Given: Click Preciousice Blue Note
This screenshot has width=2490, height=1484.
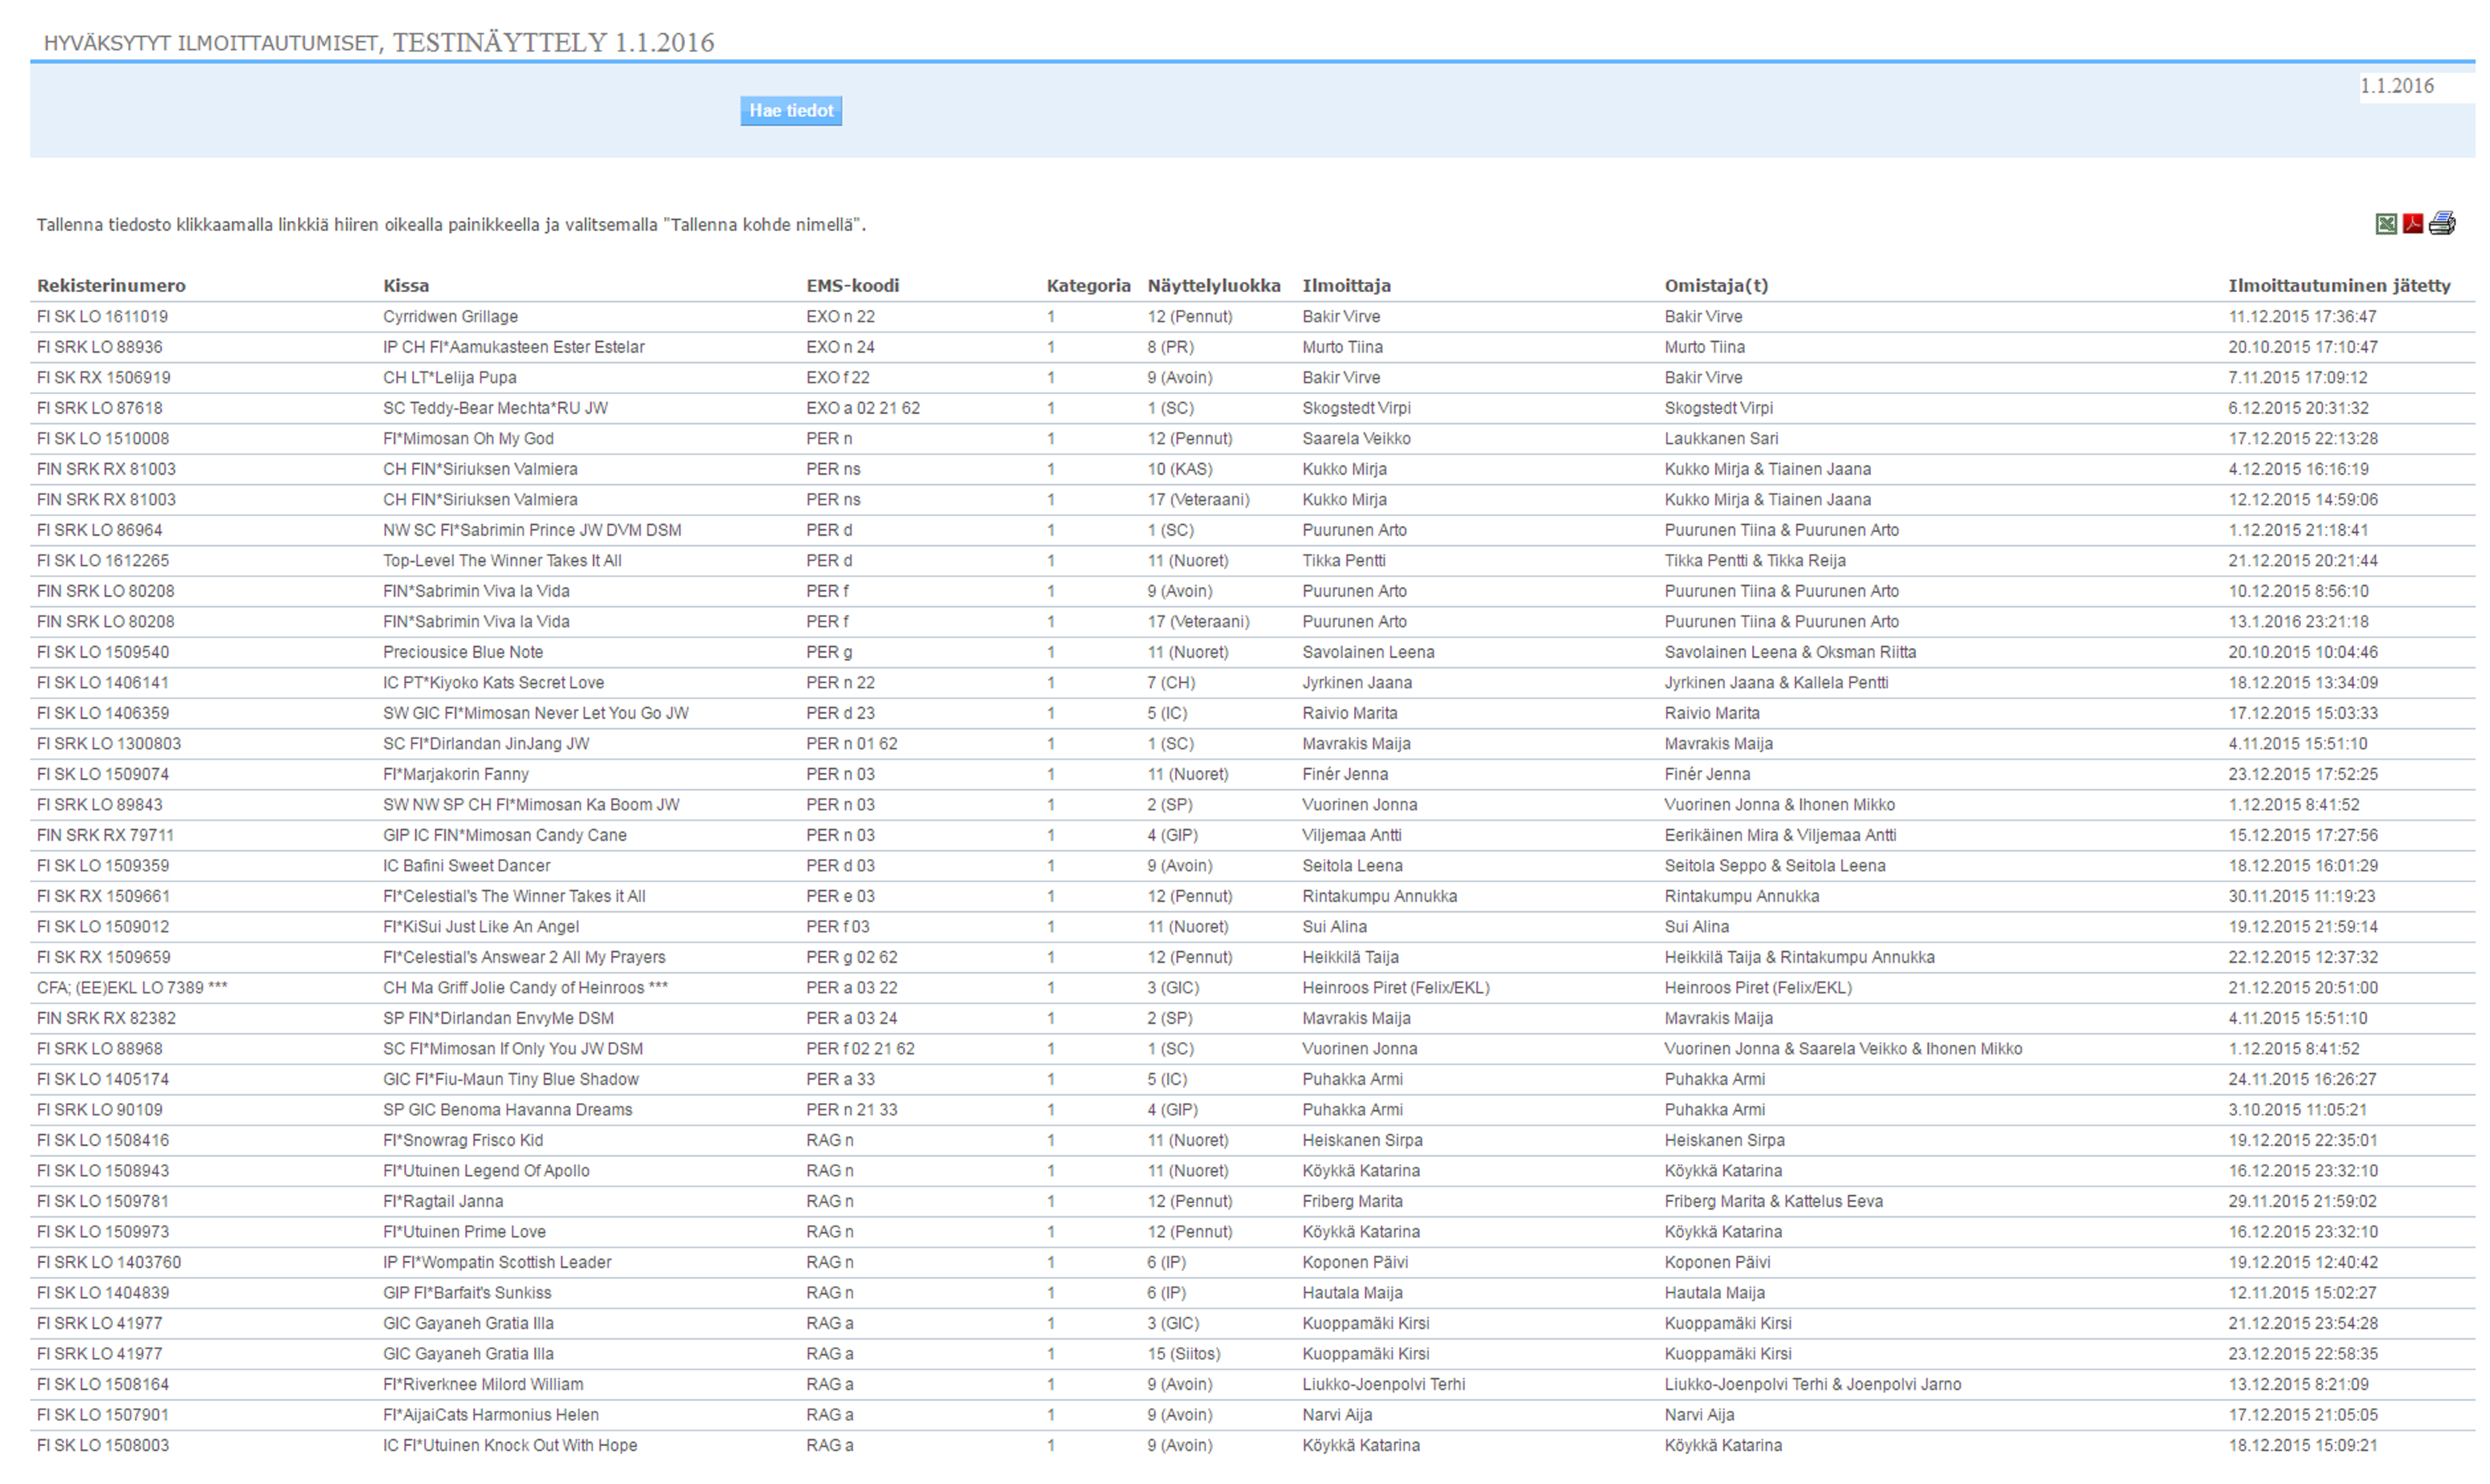Looking at the screenshot, I should coord(463,653).
